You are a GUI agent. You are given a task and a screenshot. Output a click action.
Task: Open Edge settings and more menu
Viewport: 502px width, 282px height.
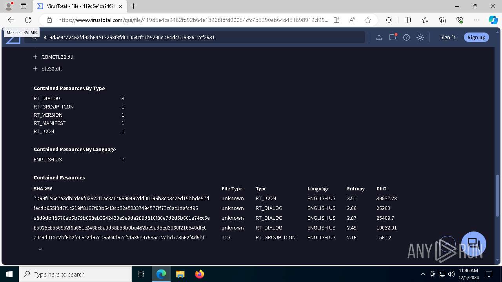point(477,20)
